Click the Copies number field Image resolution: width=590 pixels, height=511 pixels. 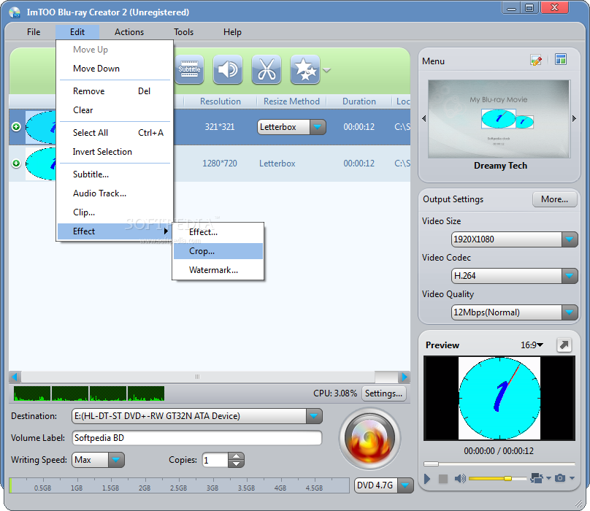point(215,460)
